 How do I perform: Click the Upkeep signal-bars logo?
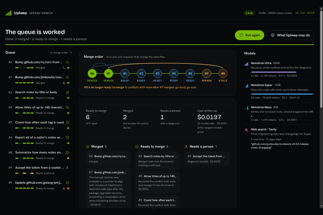[8, 13]
